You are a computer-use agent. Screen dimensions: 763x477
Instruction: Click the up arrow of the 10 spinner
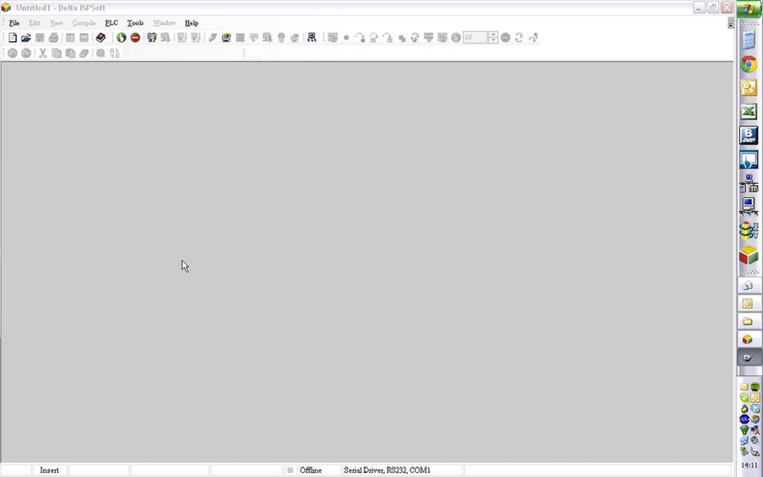492,34
